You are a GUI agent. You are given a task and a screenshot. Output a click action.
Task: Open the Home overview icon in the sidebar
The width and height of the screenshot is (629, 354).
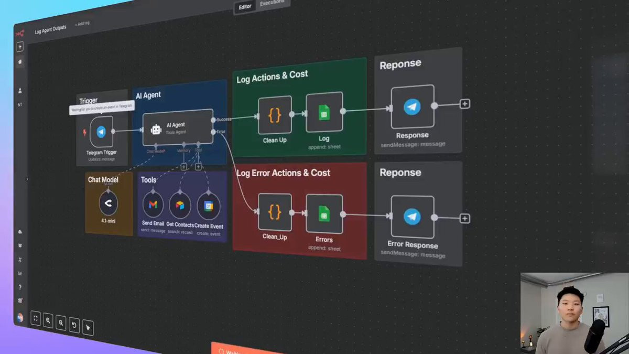[x=20, y=62]
